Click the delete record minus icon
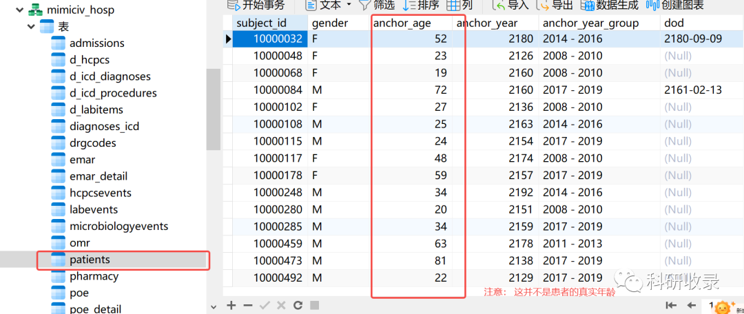This screenshot has height=314, width=744. (x=248, y=305)
